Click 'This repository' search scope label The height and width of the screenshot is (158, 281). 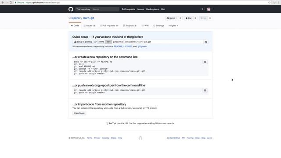[x=83, y=9]
